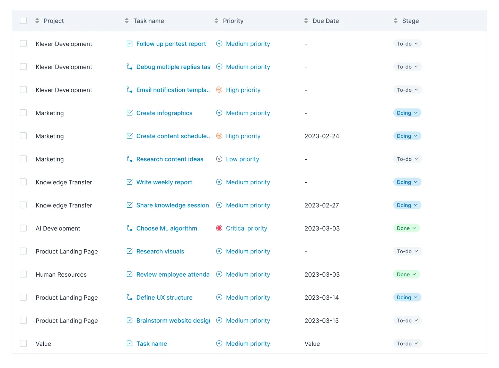Click critical priority red icon for Choose ML algorithm
The width and height of the screenshot is (499, 368).
219,228
